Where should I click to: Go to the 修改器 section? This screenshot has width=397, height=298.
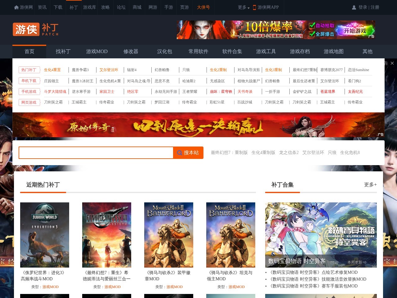coord(131,52)
